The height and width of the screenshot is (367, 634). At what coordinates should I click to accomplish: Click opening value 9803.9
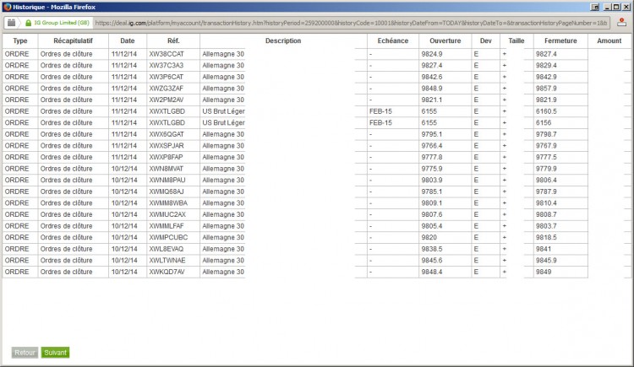click(432, 180)
